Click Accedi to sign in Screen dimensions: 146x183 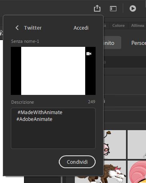(81, 28)
